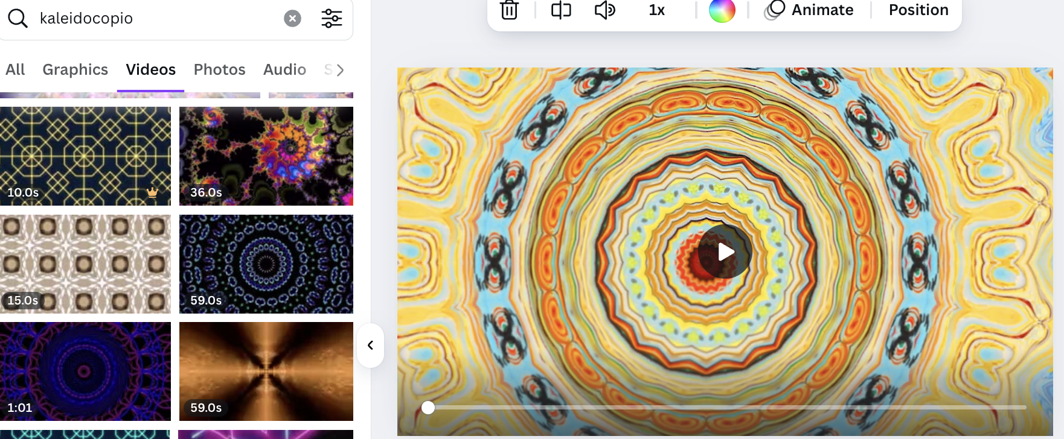Click the search magnifier icon
The image size is (1064, 439).
(18, 19)
